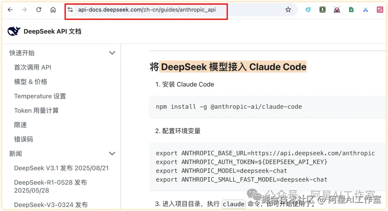Click the inline claude code term

click(234, 204)
